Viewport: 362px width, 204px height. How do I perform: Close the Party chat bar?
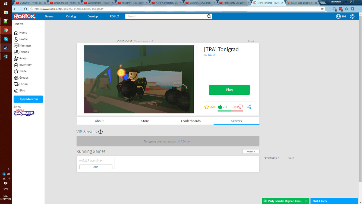click(306, 201)
